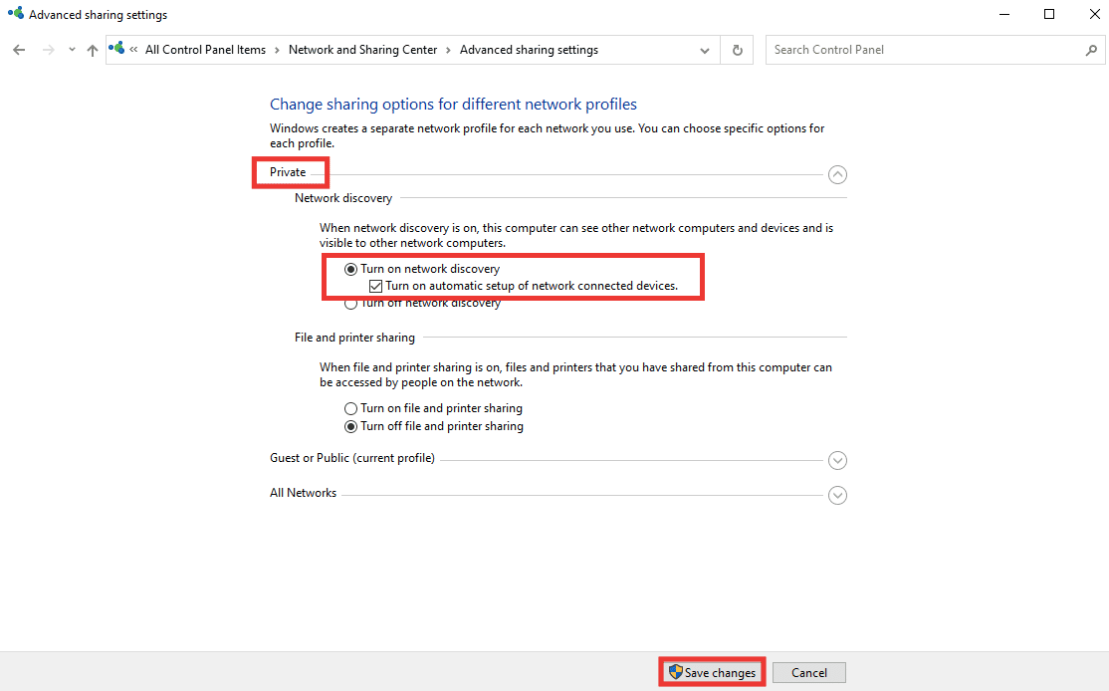
Task: Uncheck automatic setup of network connected devices
Action: [x=375, y=286]
